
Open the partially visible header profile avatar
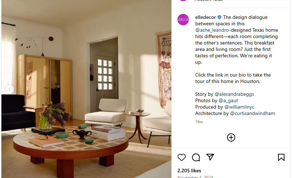(183, 0)
